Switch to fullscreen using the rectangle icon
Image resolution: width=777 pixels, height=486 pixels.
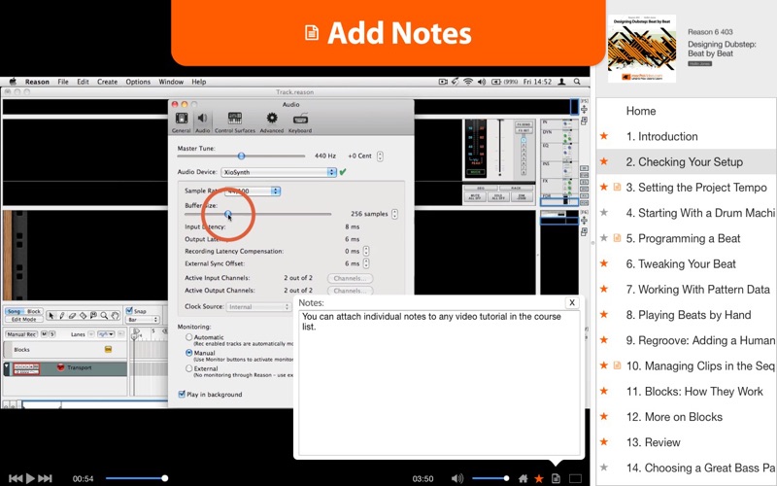click(x=575, y=478)
